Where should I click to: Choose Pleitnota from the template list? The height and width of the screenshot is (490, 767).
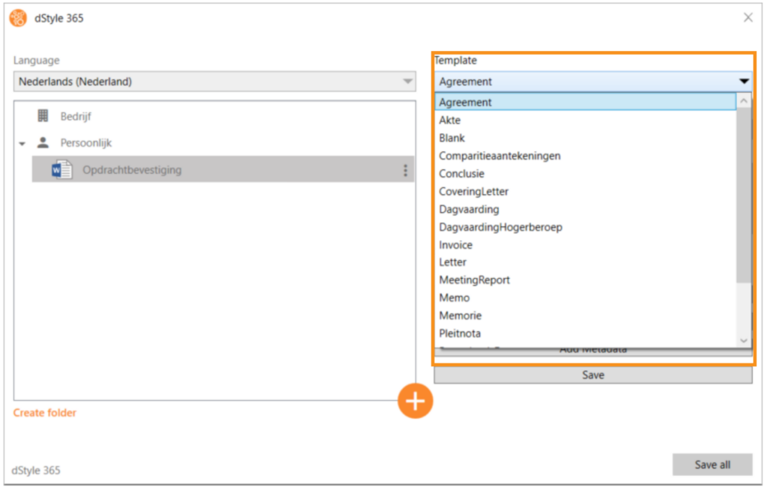point(586,333)
